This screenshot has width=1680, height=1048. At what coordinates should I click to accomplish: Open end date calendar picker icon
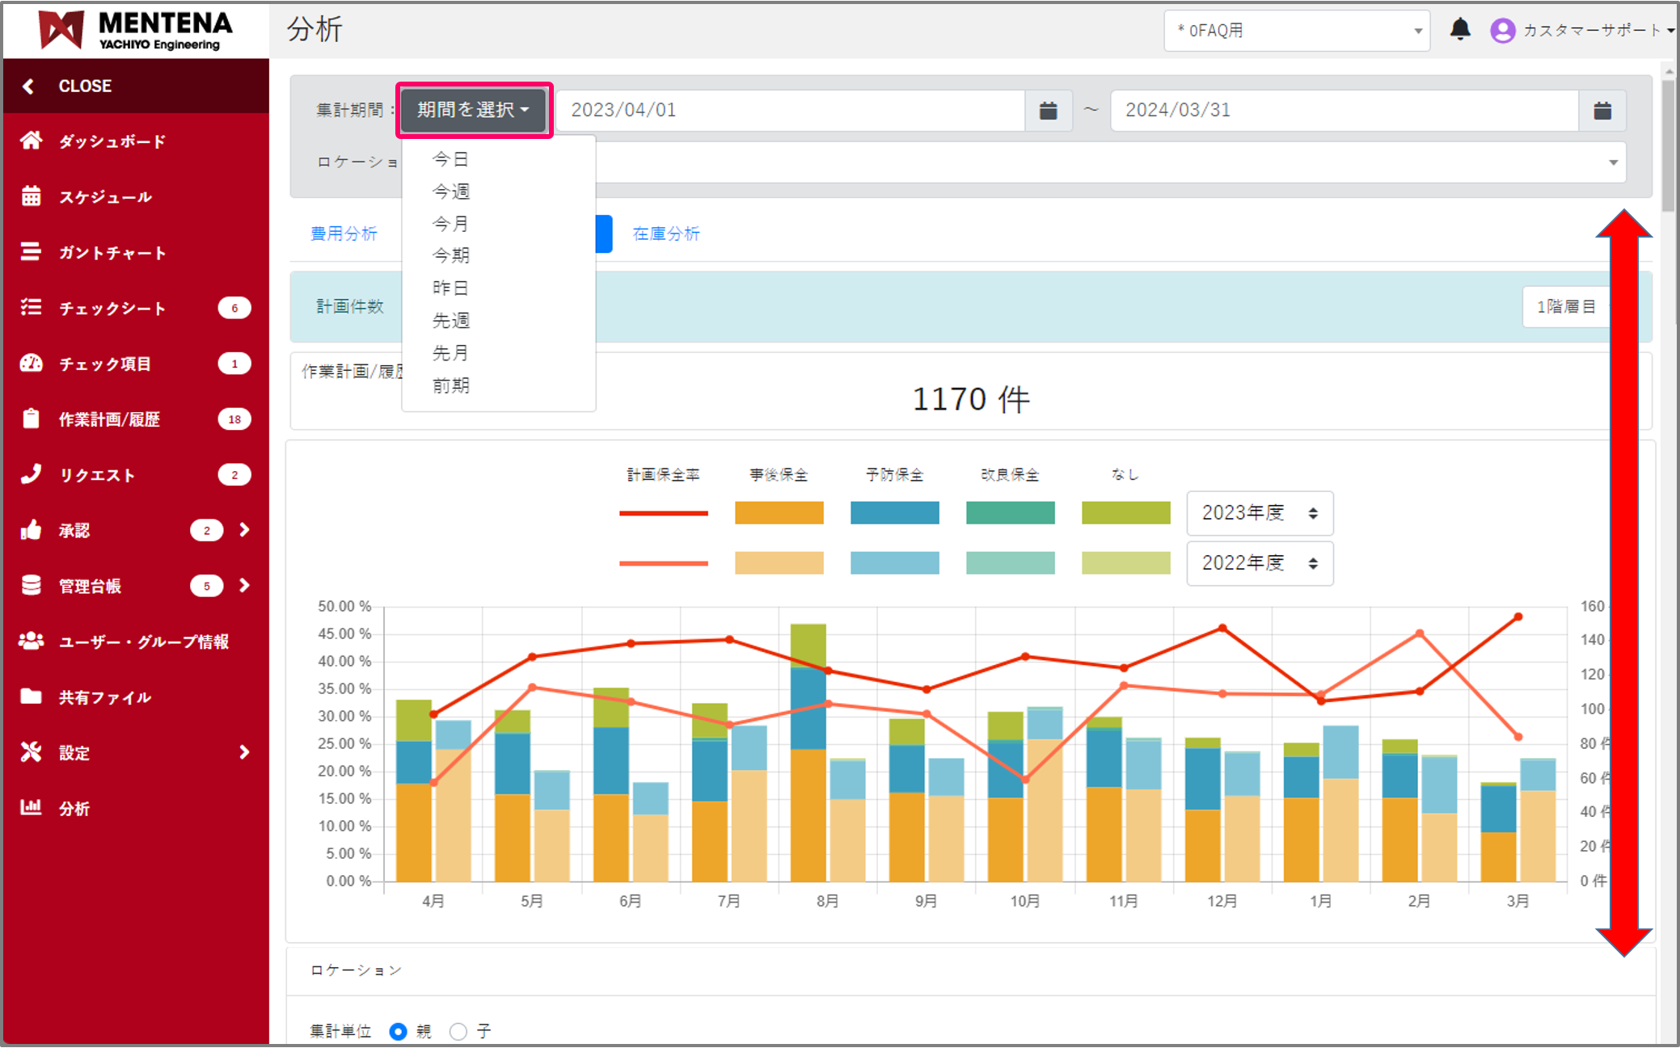point(1602,111)
